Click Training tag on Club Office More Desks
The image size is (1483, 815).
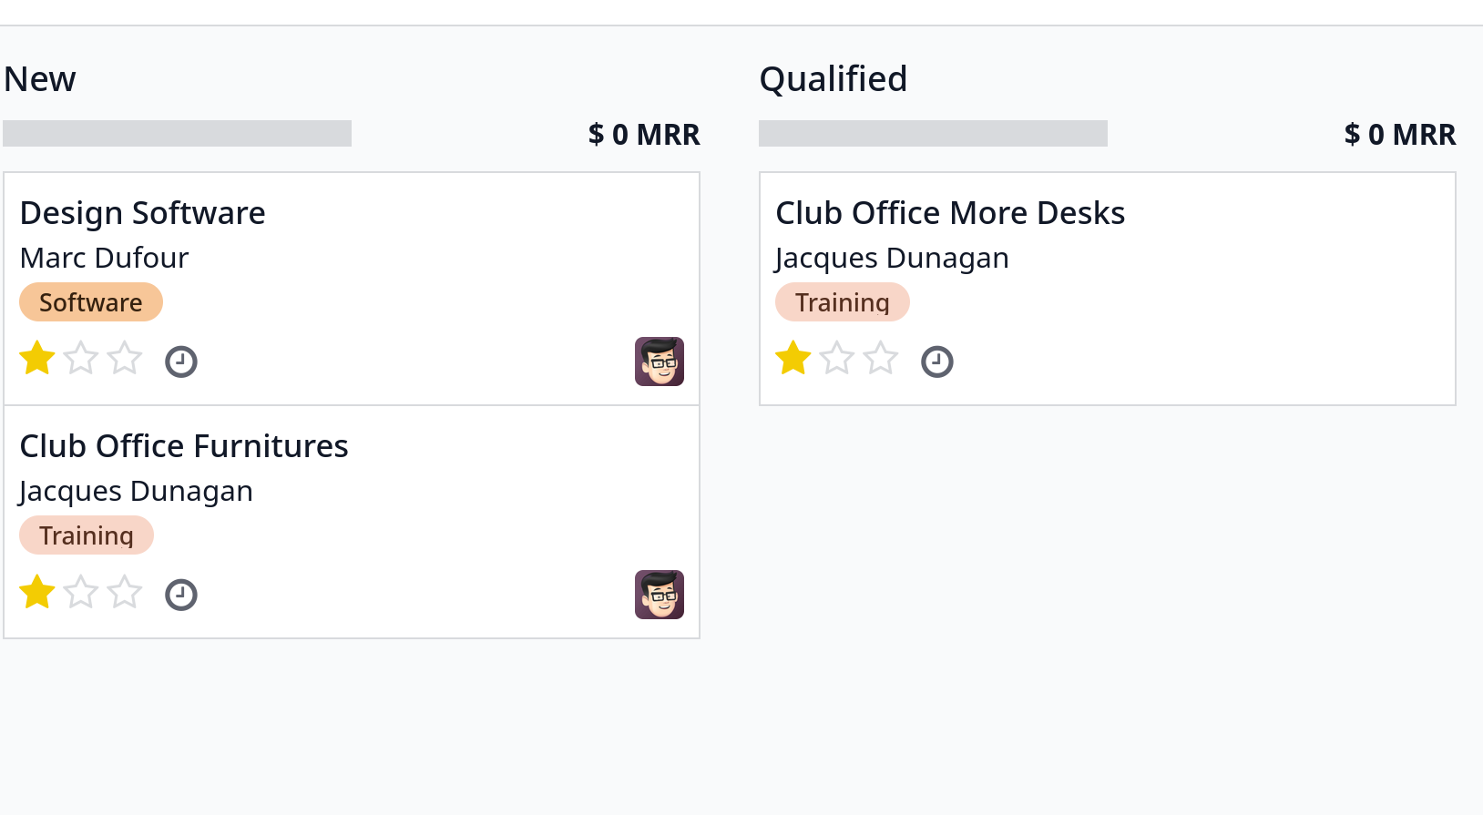pos(843,302)
